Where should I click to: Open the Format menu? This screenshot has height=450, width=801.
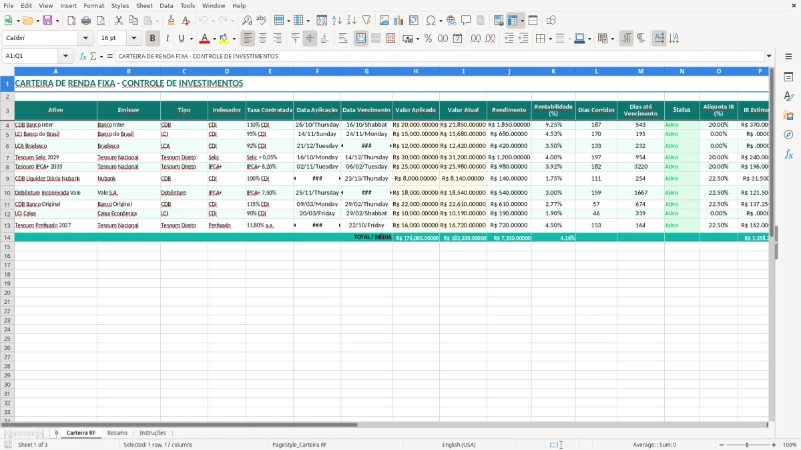click(93, 5)
